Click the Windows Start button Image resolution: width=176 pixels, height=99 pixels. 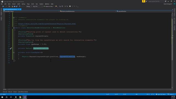coord(2,97)
